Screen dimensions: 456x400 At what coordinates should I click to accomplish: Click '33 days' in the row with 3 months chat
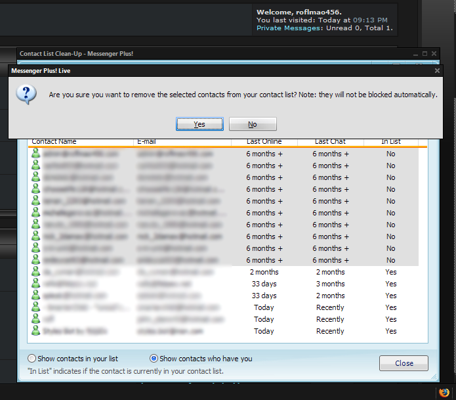(264, 284)
